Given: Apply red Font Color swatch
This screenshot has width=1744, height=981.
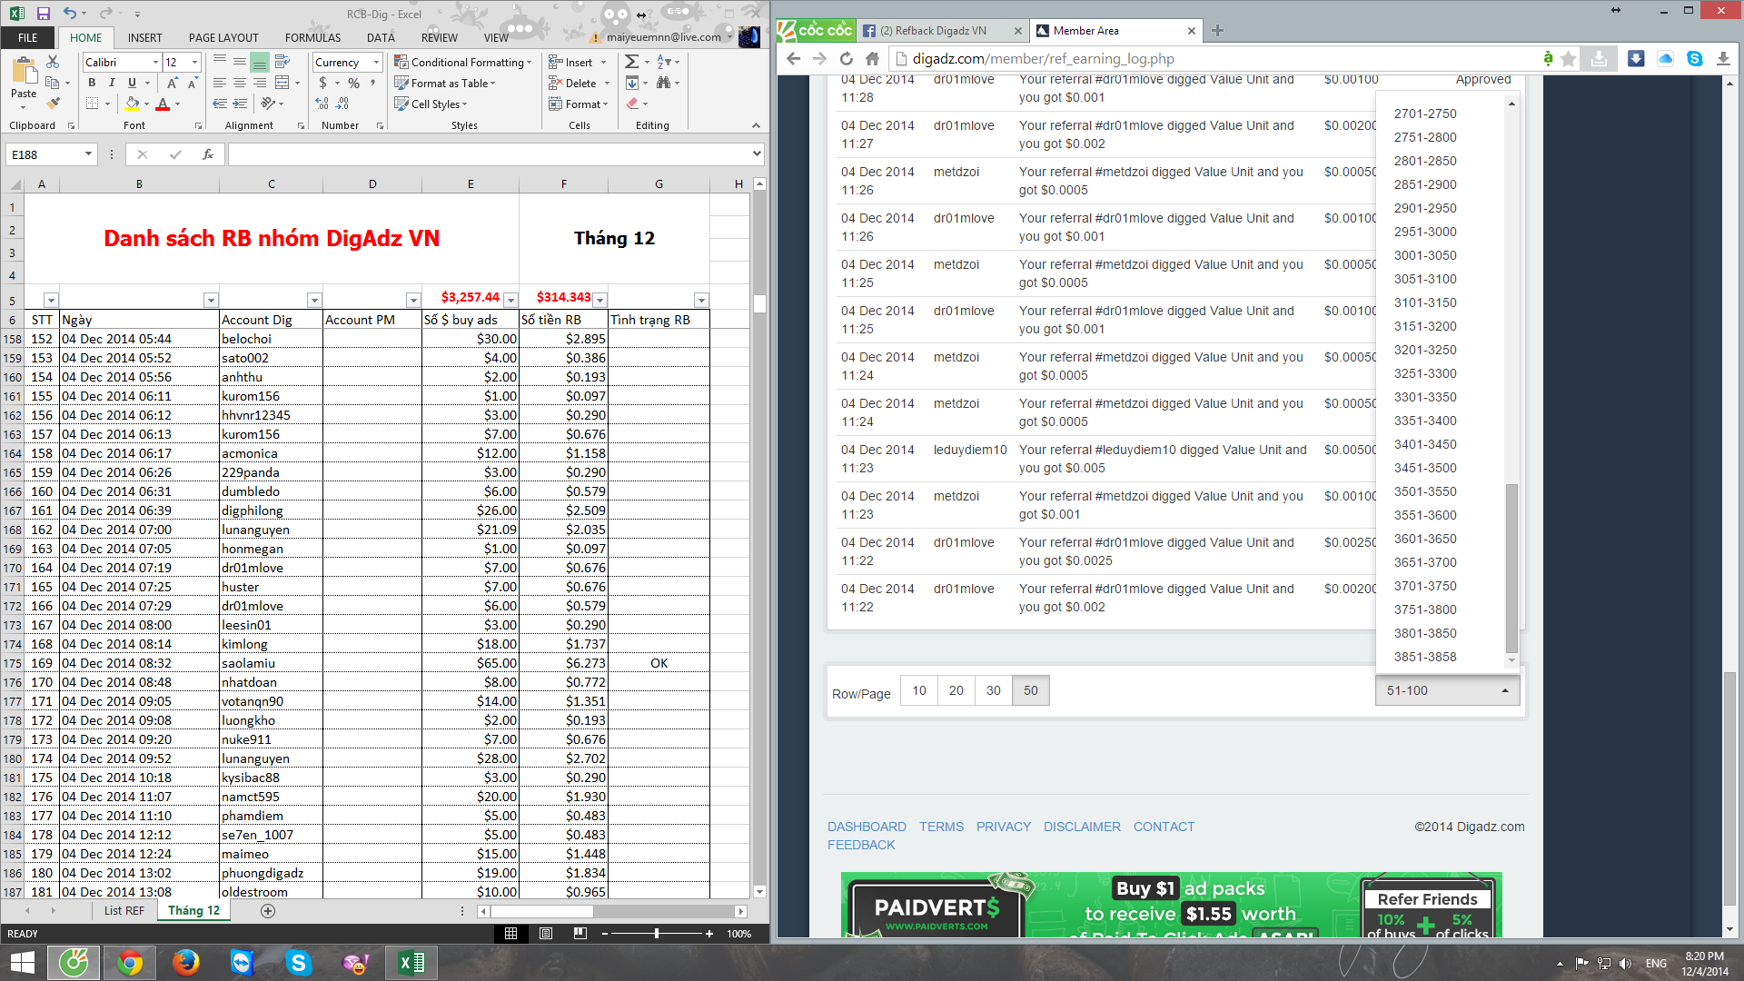Looking at the screenshot, I should pos(163,104).
